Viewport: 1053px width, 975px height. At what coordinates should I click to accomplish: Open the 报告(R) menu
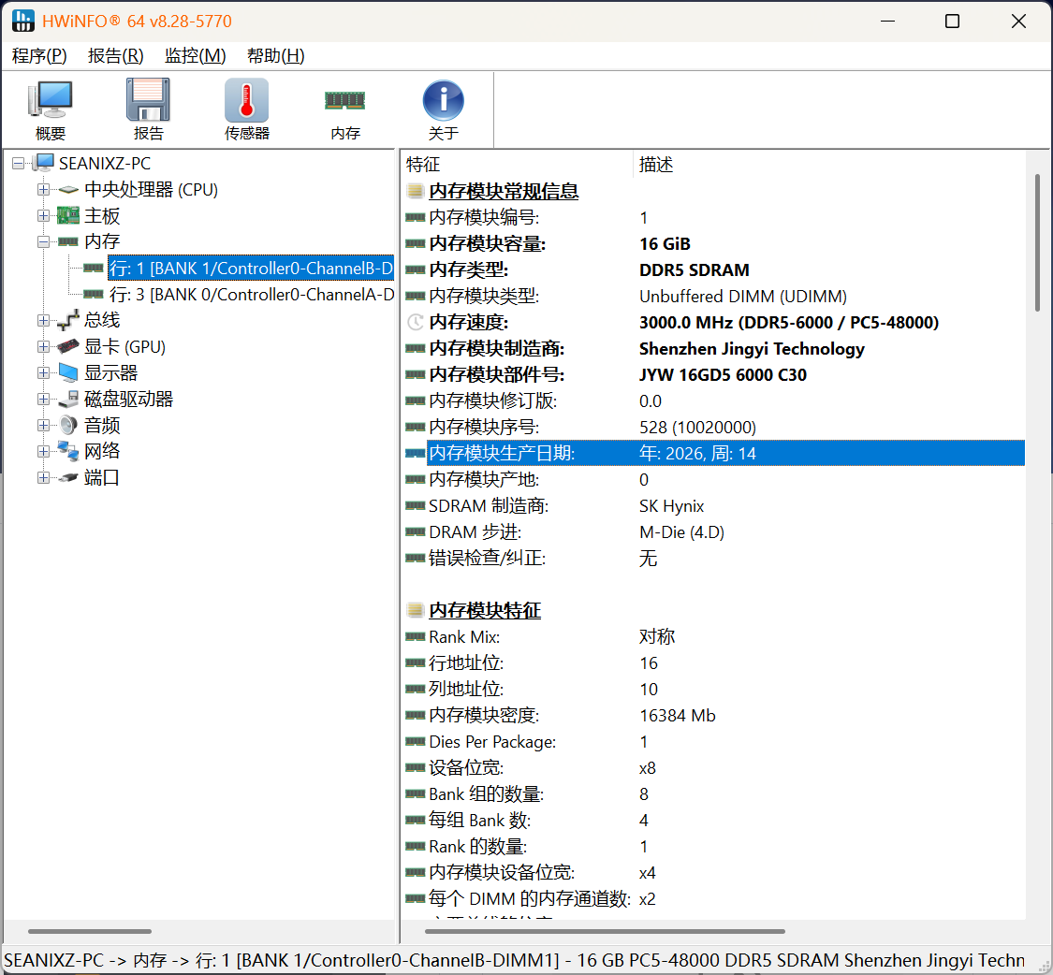(x=115, y=56)
